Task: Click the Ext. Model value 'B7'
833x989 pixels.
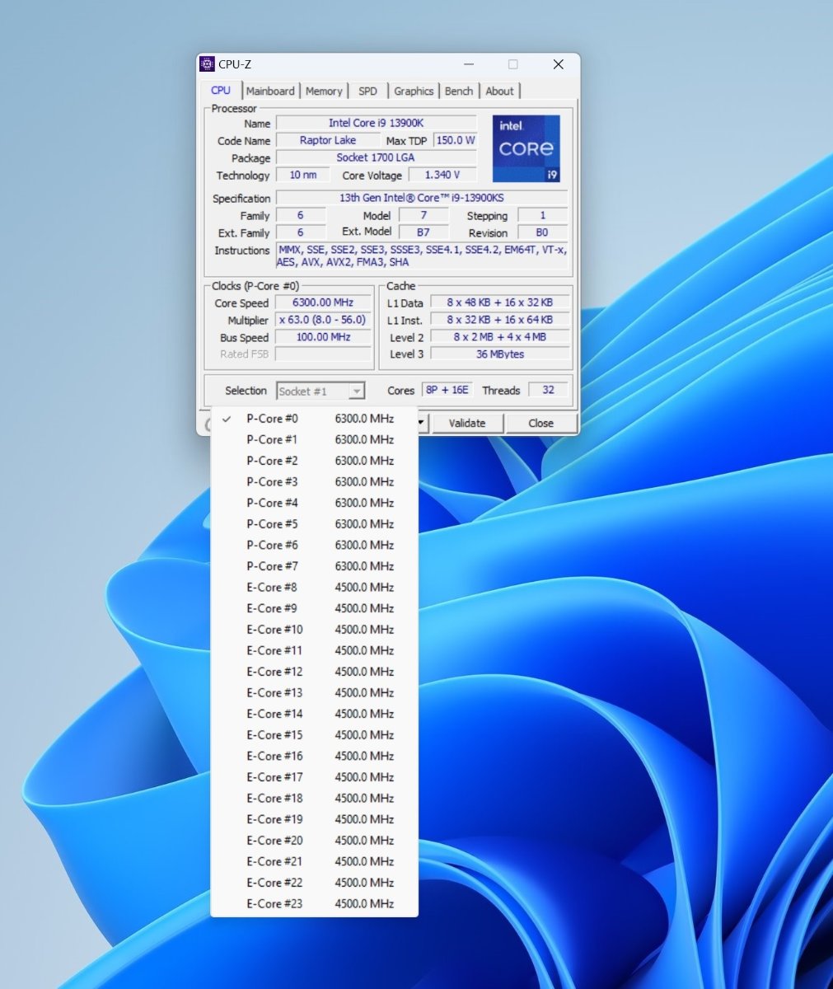Action: click(424, 232)
